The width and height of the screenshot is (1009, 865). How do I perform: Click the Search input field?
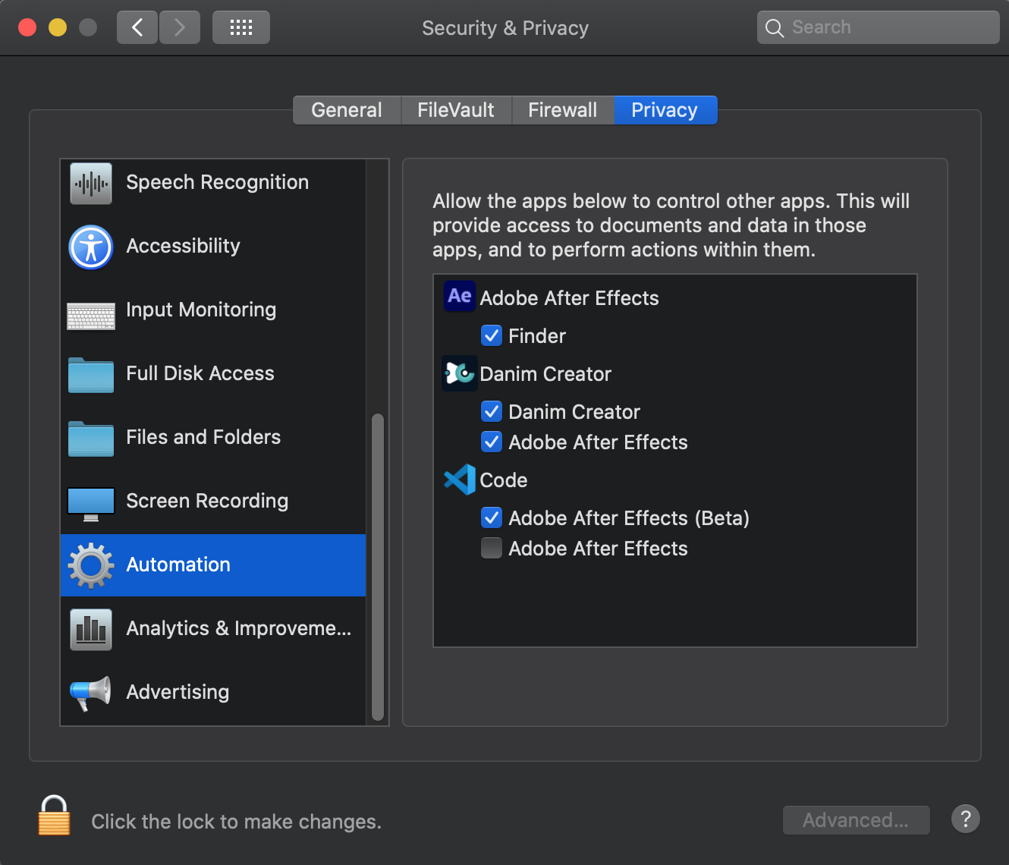pyautogui.click(x=878, y=27)
